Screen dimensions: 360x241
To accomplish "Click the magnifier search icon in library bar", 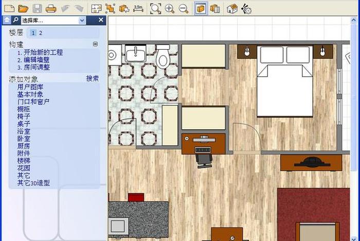I will tap(15, 20).
